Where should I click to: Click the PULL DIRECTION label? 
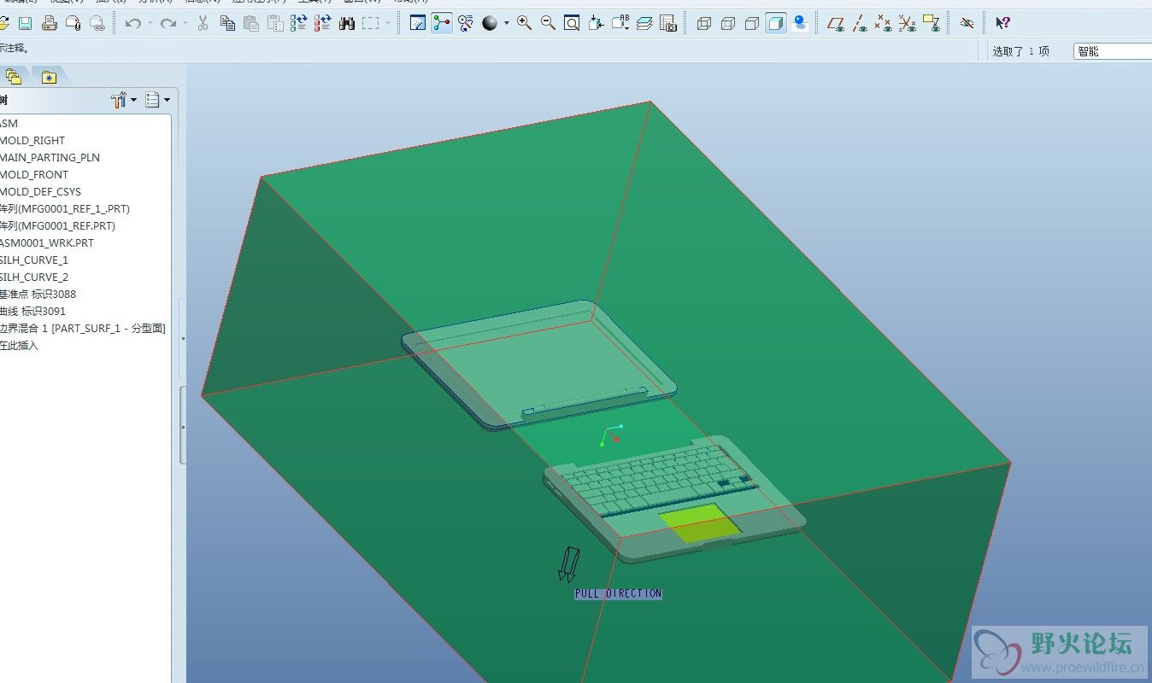618,593
